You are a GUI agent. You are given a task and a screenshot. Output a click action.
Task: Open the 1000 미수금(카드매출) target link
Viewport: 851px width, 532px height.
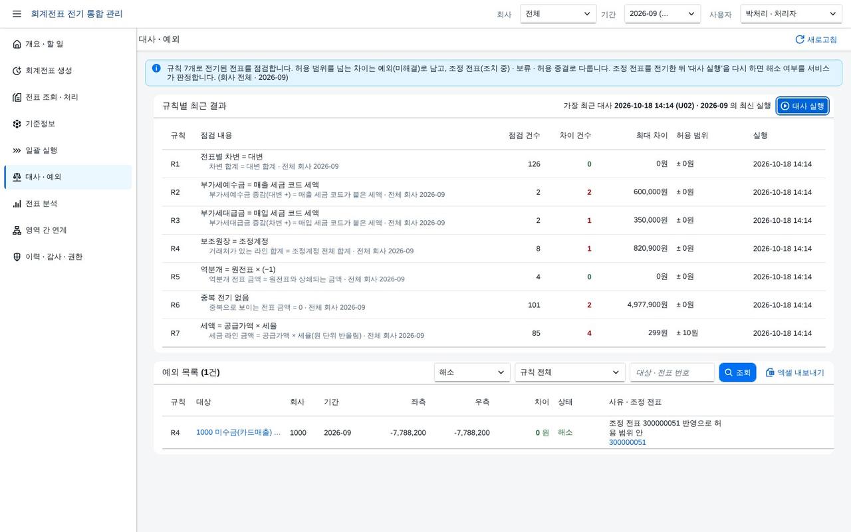point(238,432)
